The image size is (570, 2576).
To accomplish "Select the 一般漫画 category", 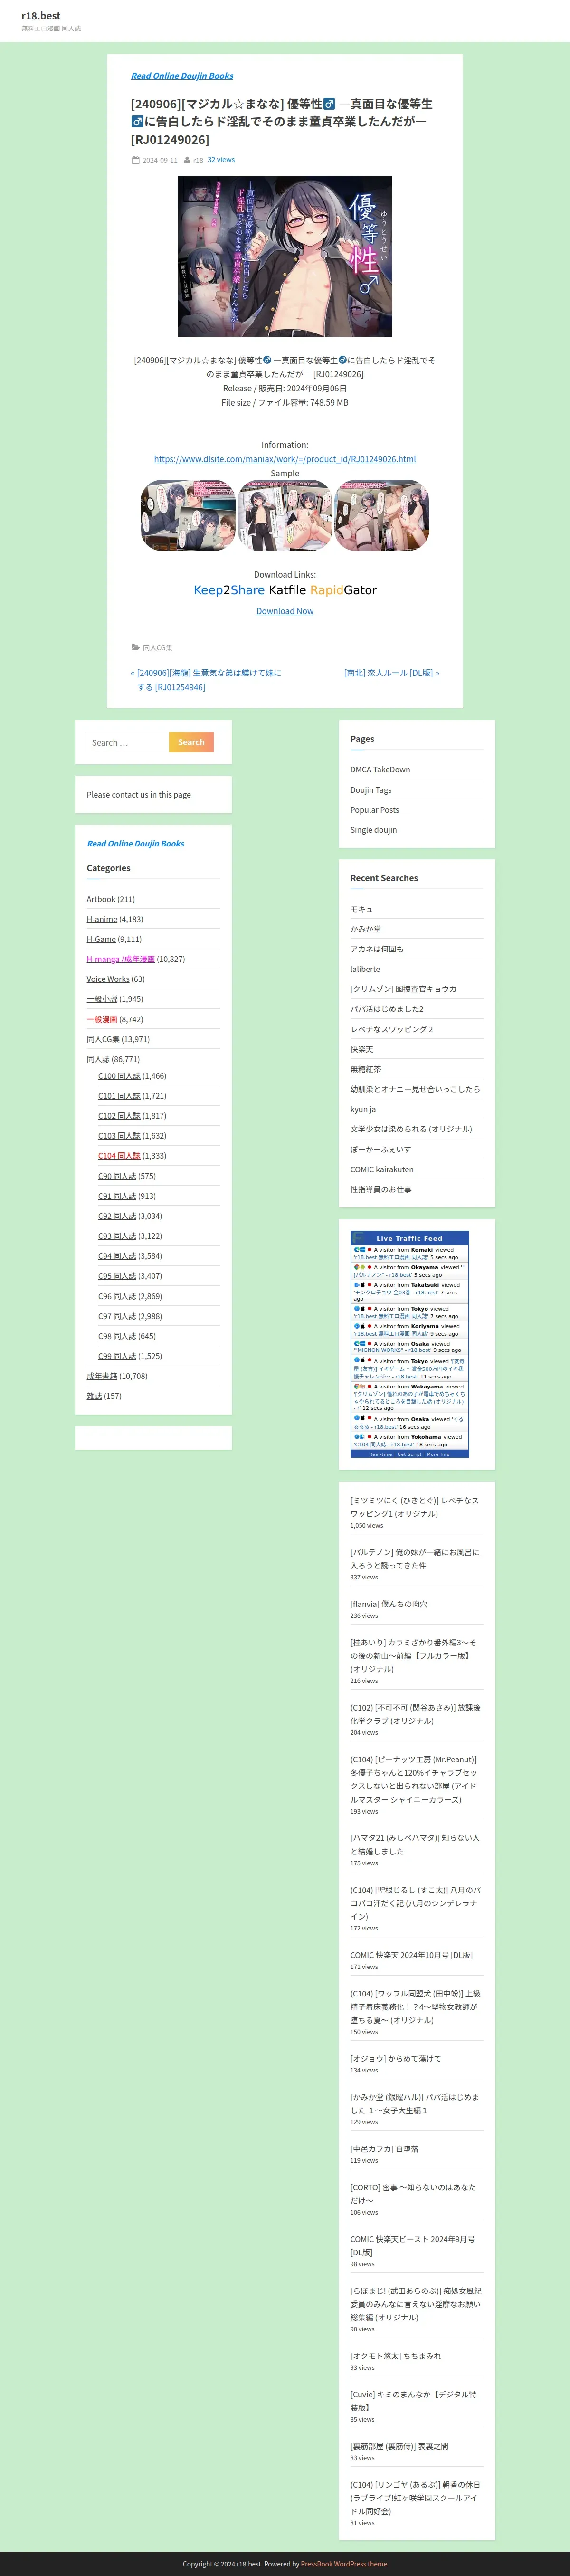I will coord(102,1019).
